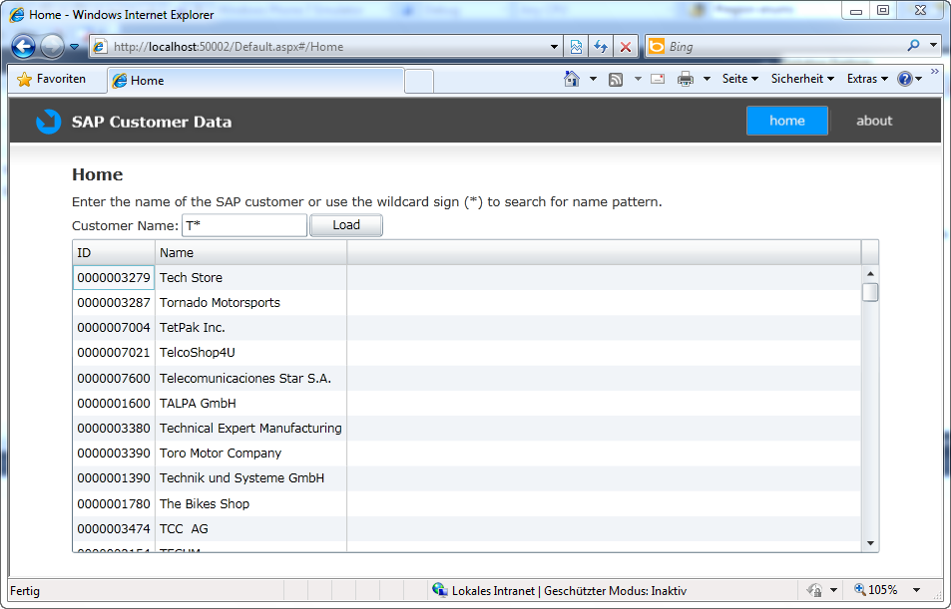Open the Favoriten star button
Viewport: 951px width, 609px height.
coord(52,79)
